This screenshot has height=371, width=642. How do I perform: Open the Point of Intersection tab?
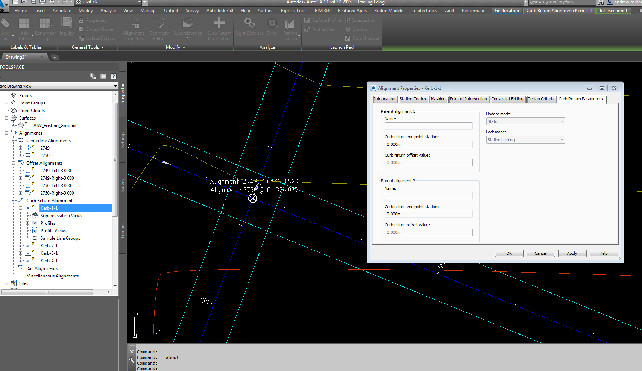tap(468, 99)
